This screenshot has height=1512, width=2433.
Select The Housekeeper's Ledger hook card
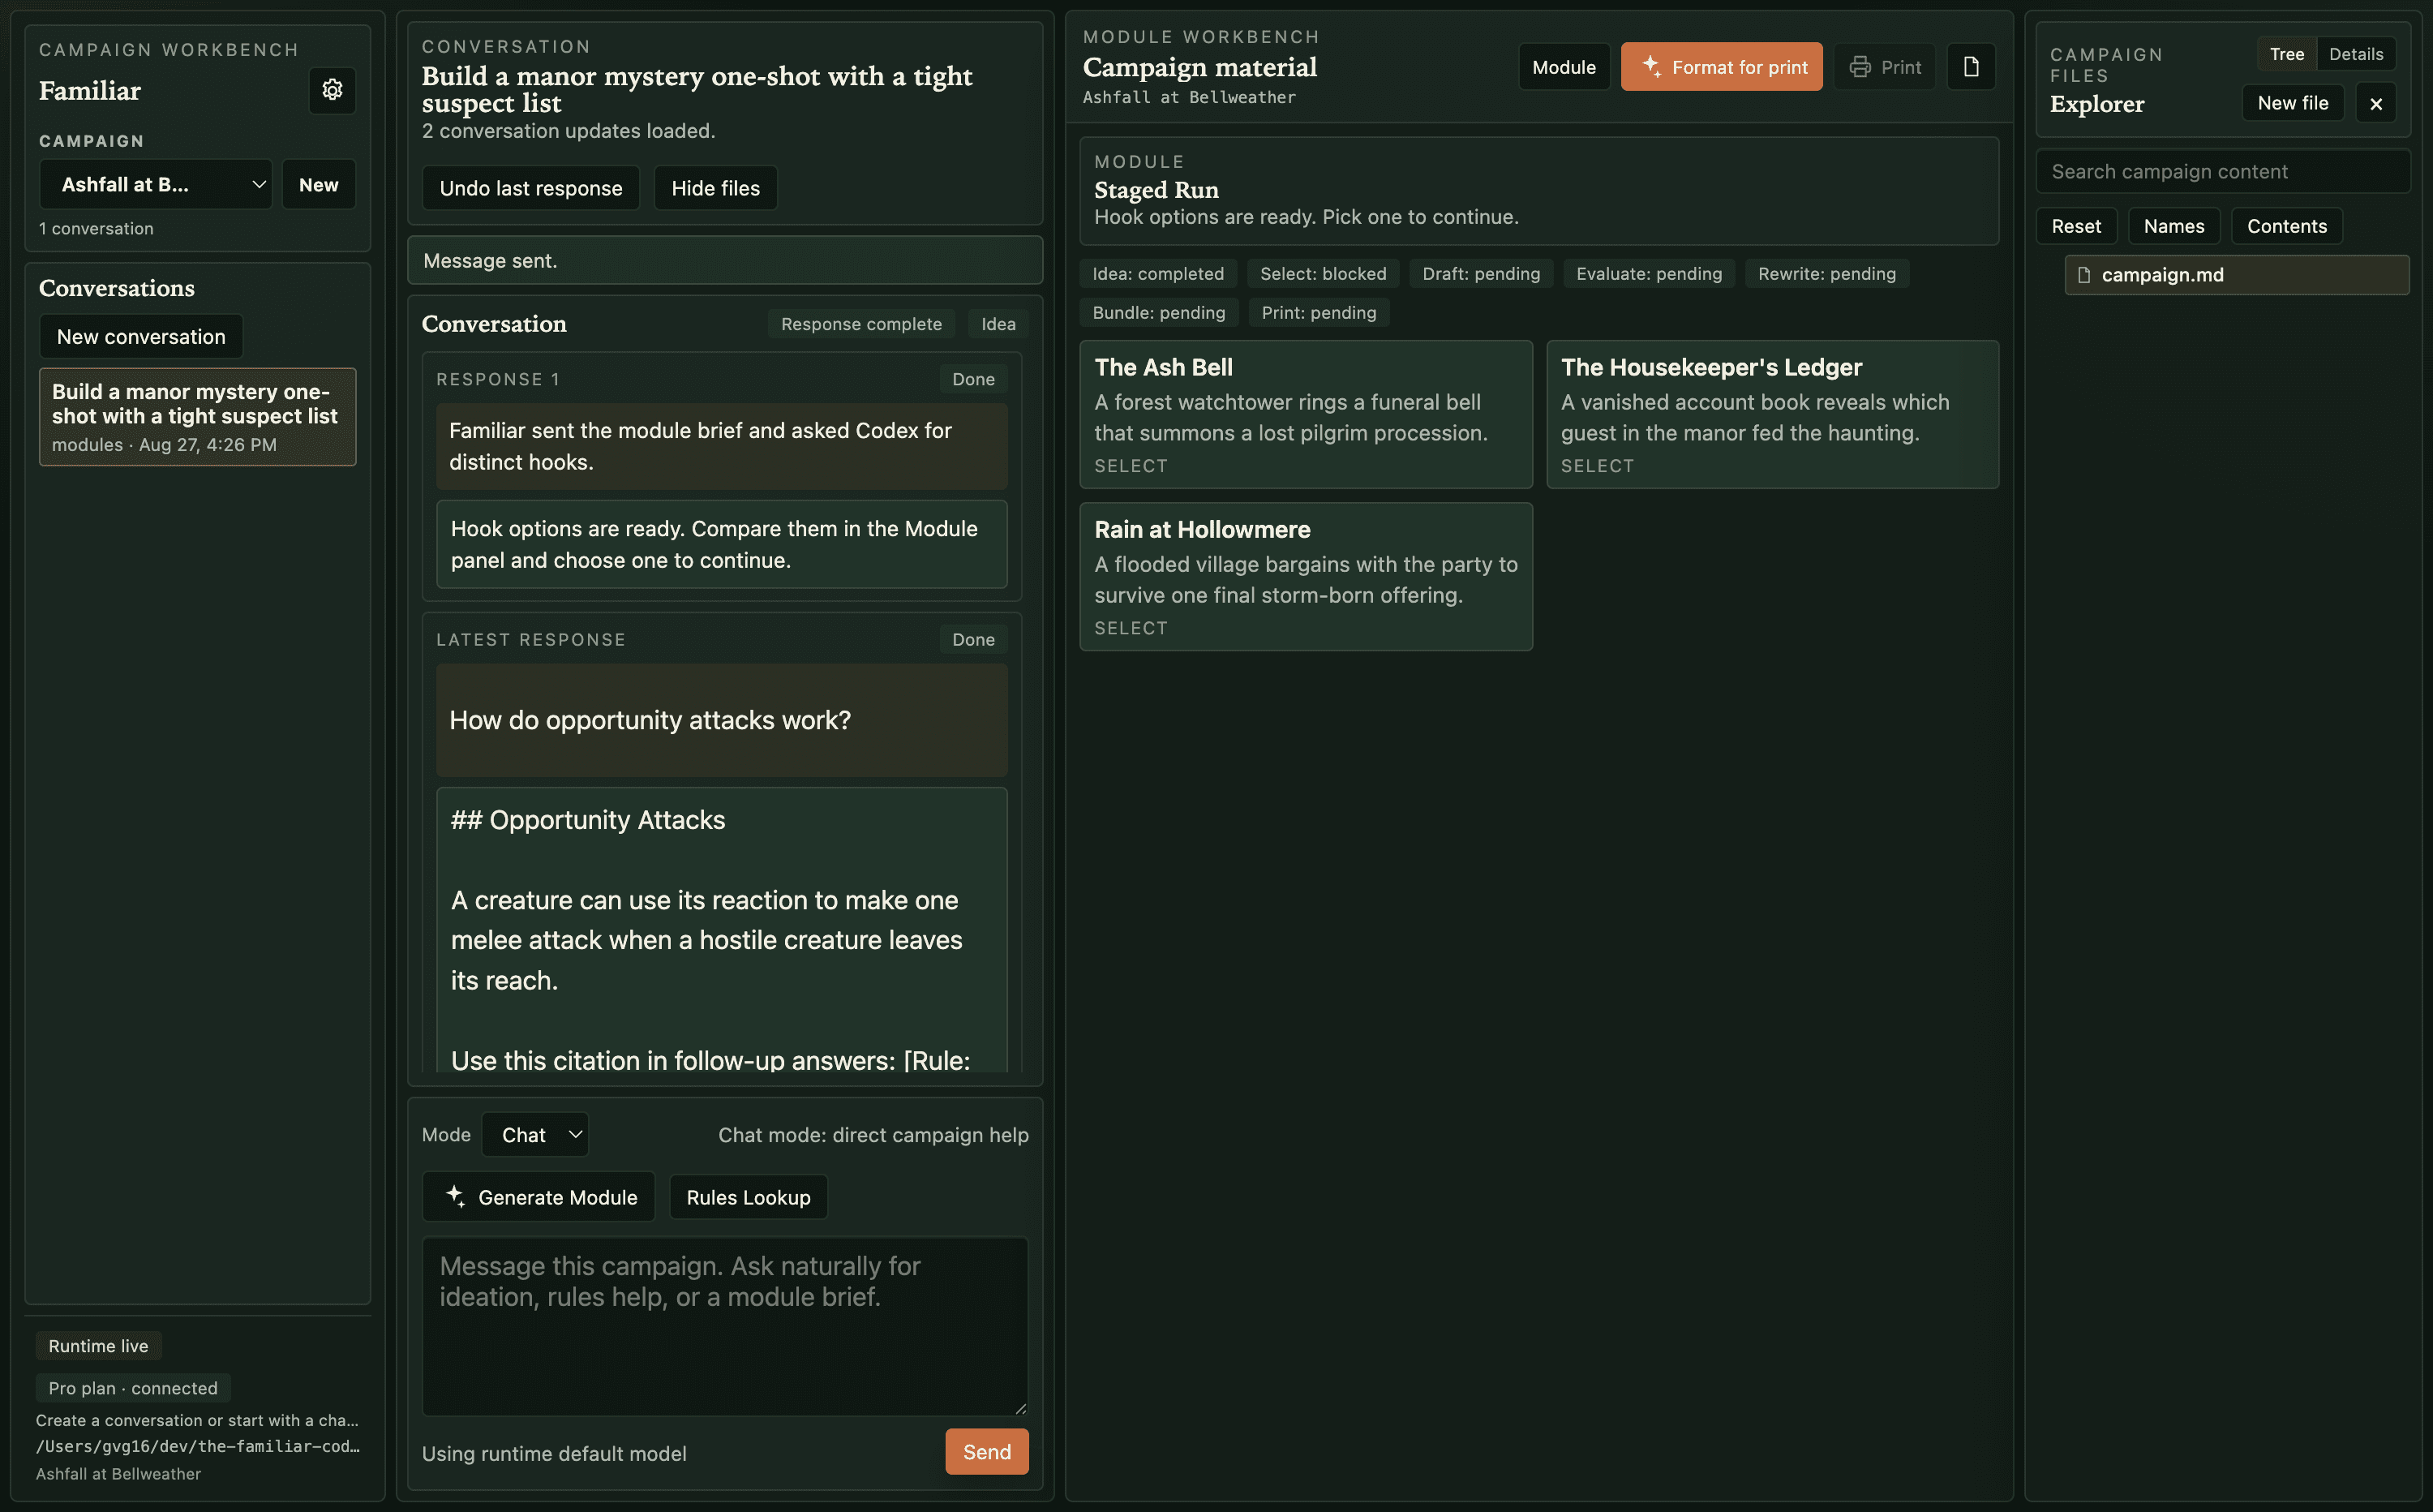click(x=1772, y=415)
